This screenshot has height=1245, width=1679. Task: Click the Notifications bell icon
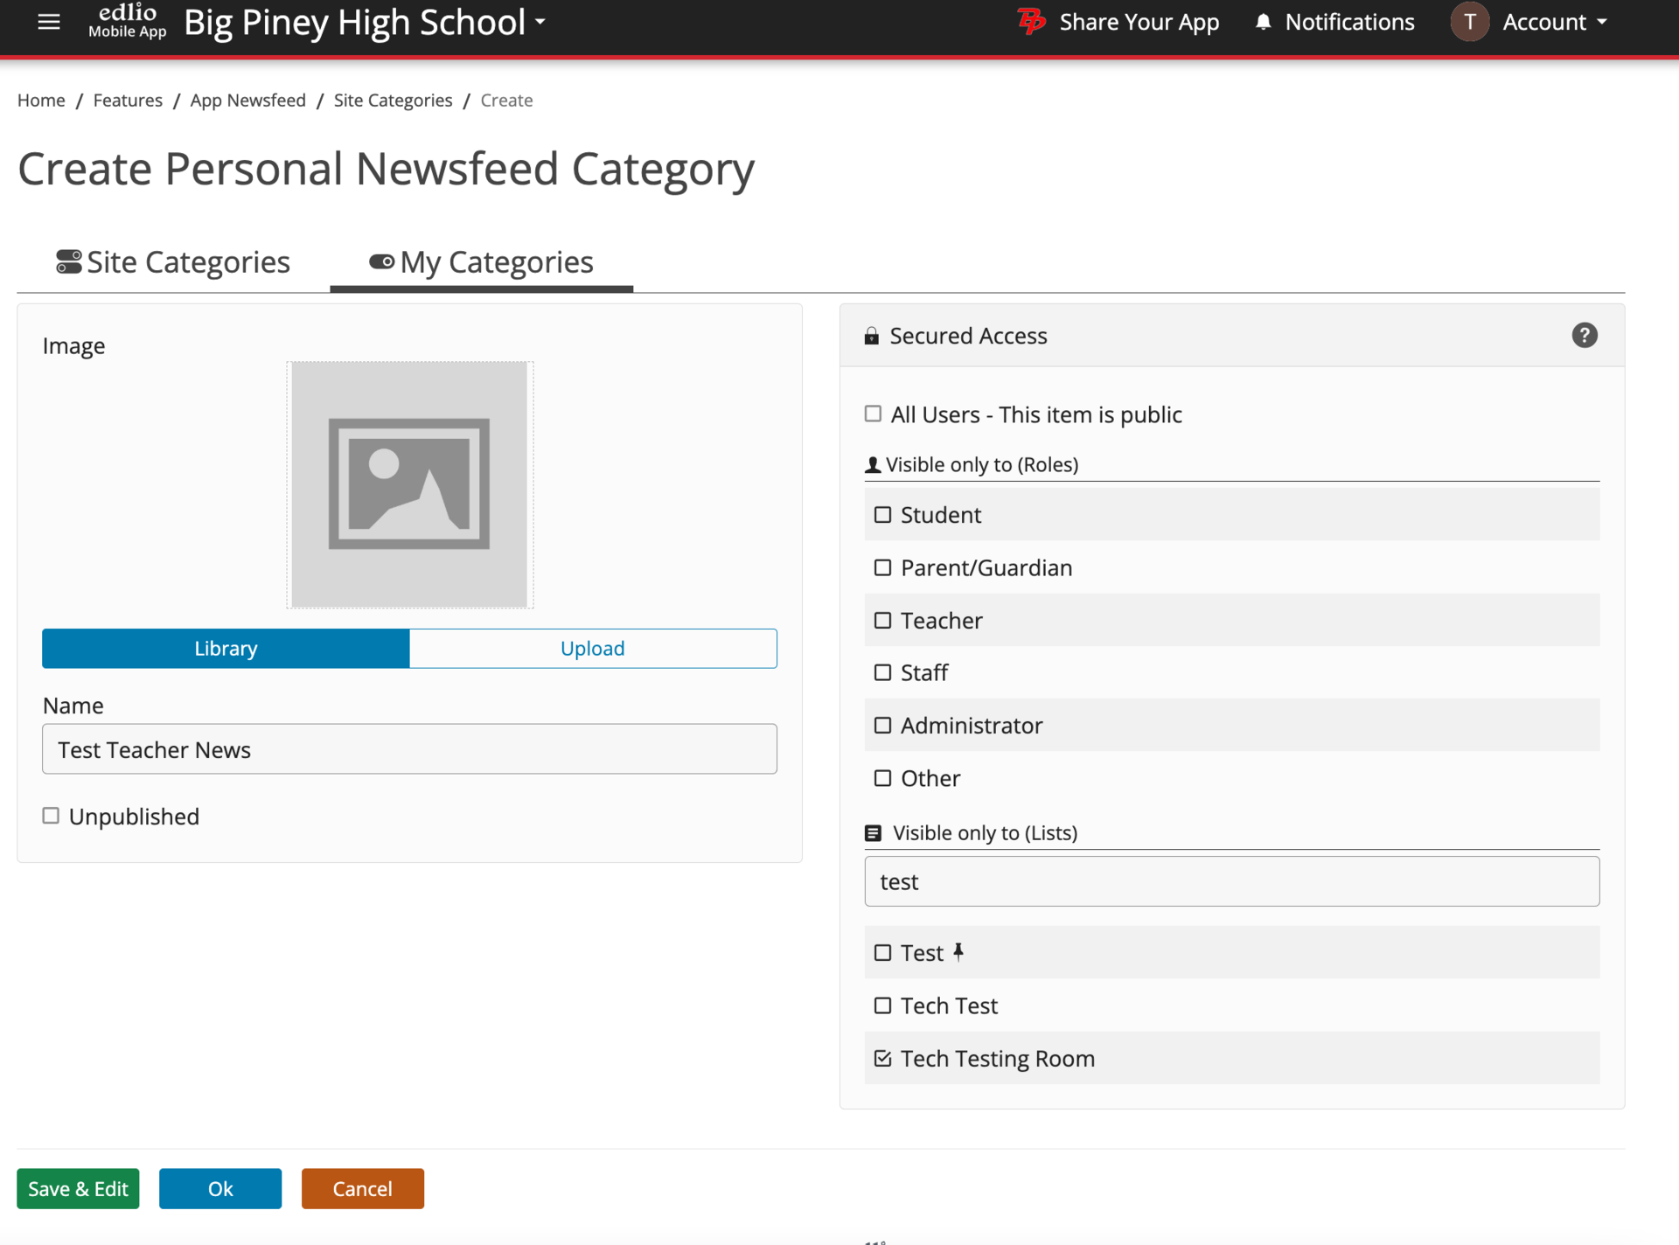click(1262, 22)
